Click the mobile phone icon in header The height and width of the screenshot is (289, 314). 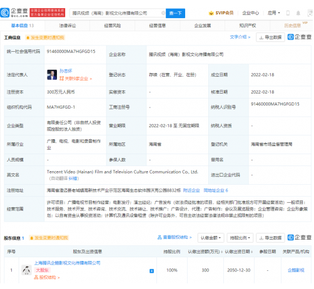pyautogui.click(x=288, y=13)
